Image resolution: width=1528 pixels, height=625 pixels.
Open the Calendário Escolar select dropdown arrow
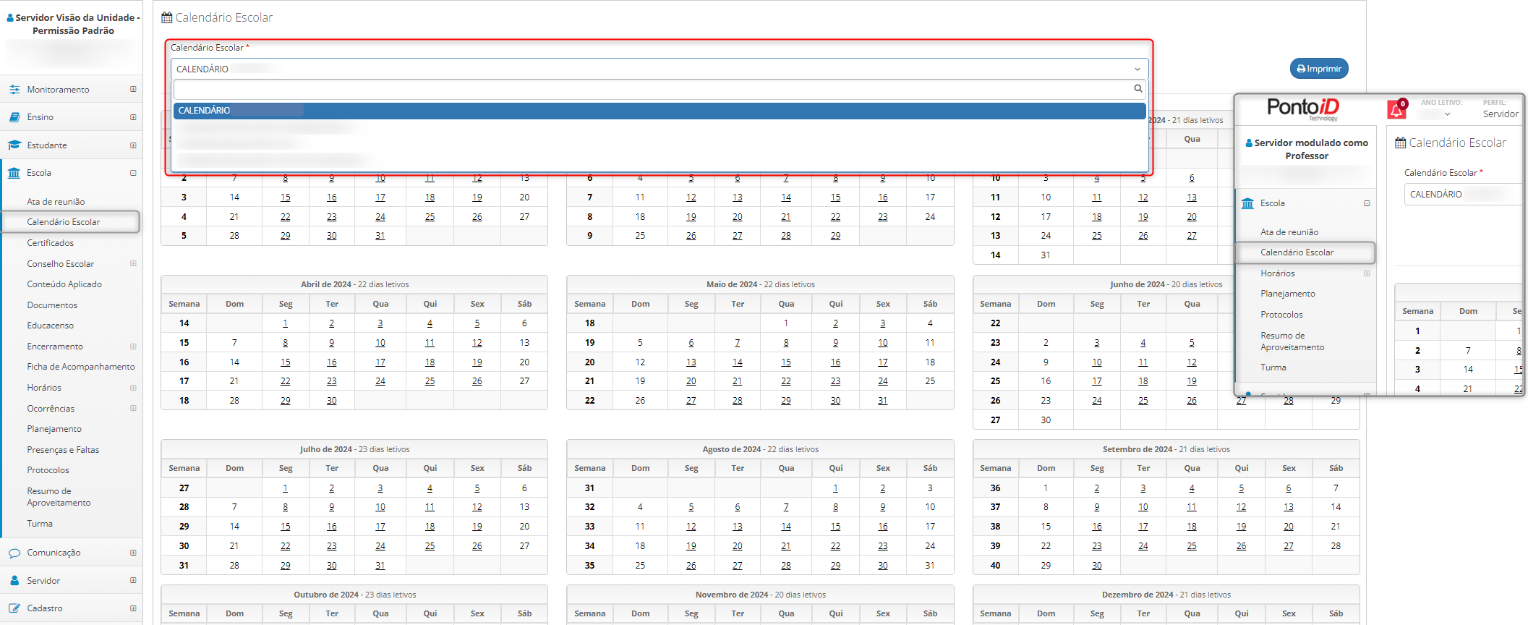pos(1138,69)
